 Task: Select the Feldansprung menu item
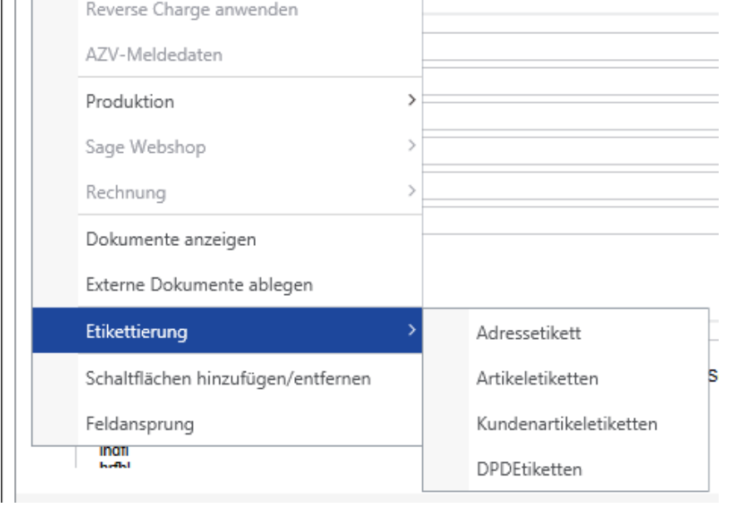coord(140,424)
